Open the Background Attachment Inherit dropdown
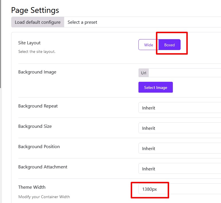 pyautogui.click(x=180, y=169)
